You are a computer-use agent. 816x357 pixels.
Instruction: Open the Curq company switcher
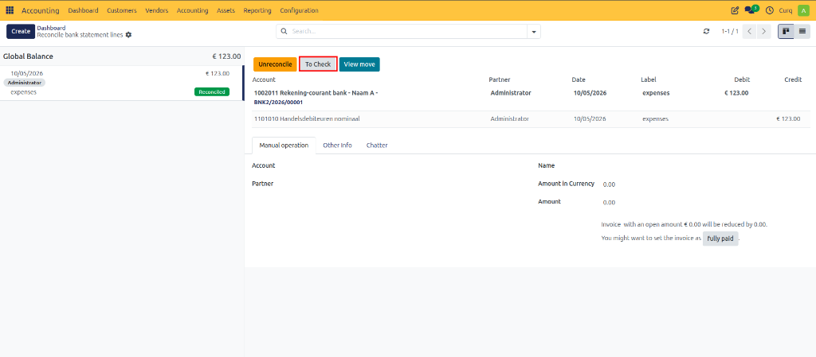(x=785, y=10)
